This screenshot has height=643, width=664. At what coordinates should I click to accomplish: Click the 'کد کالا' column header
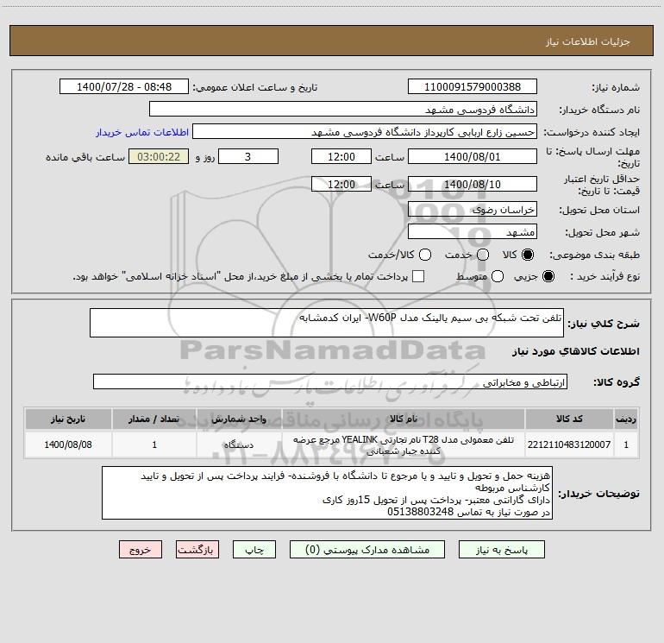point(569,419)
